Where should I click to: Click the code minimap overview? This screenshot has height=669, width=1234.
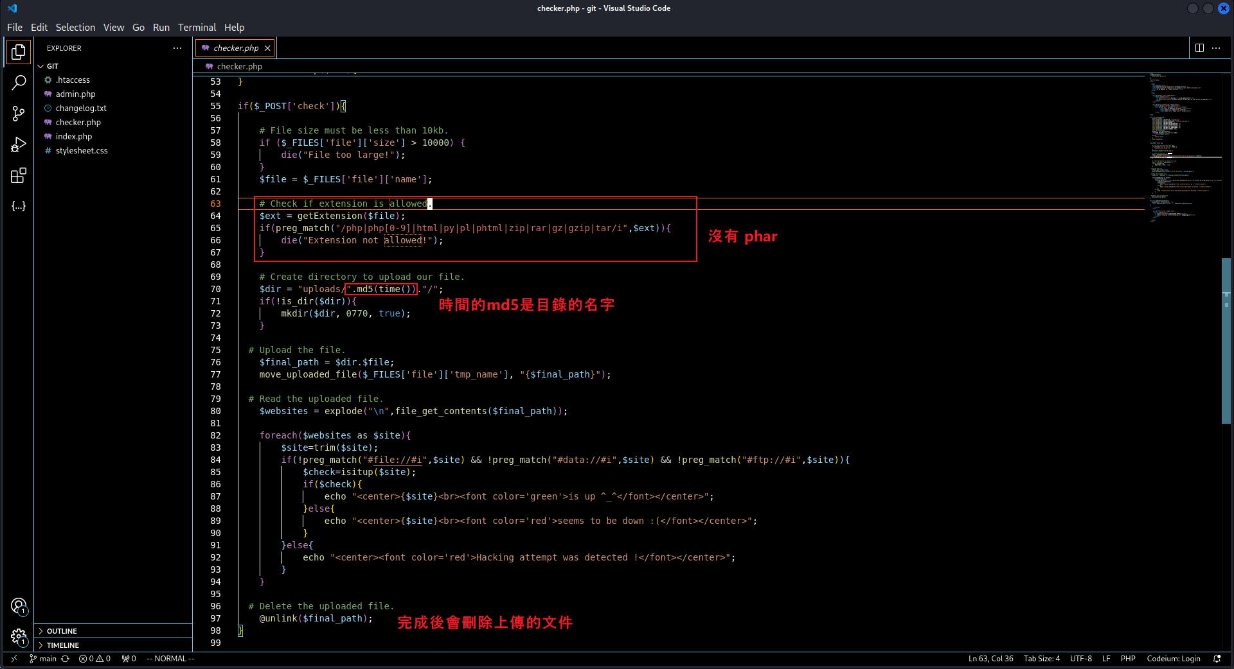coord(1185,148)
